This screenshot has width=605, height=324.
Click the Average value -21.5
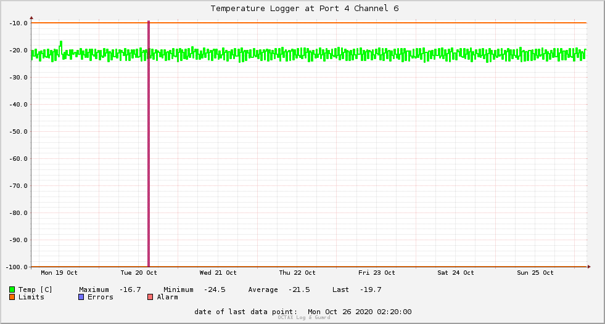tap(299, 290)
